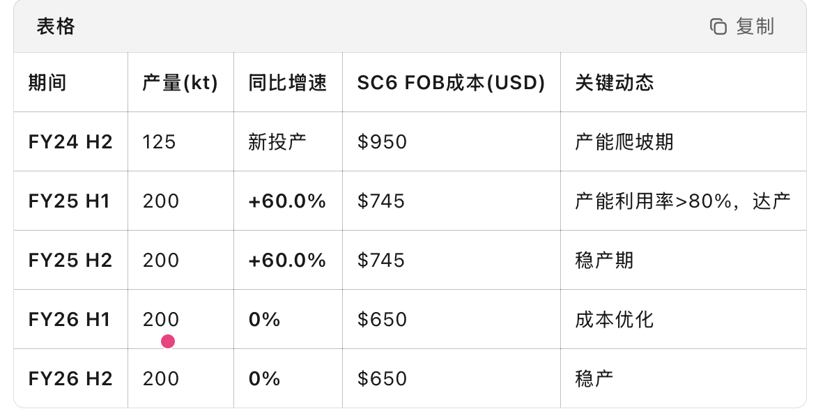The height and width of the screenshot is (418, 832).
Task: Click the 表格 title label
Action: [56, 27]
